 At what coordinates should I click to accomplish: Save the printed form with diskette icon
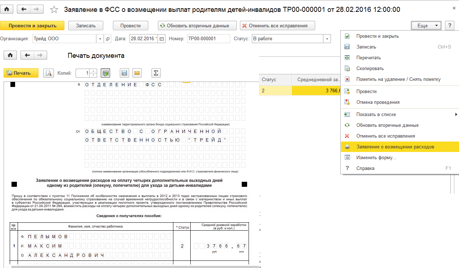pos(124,73)
